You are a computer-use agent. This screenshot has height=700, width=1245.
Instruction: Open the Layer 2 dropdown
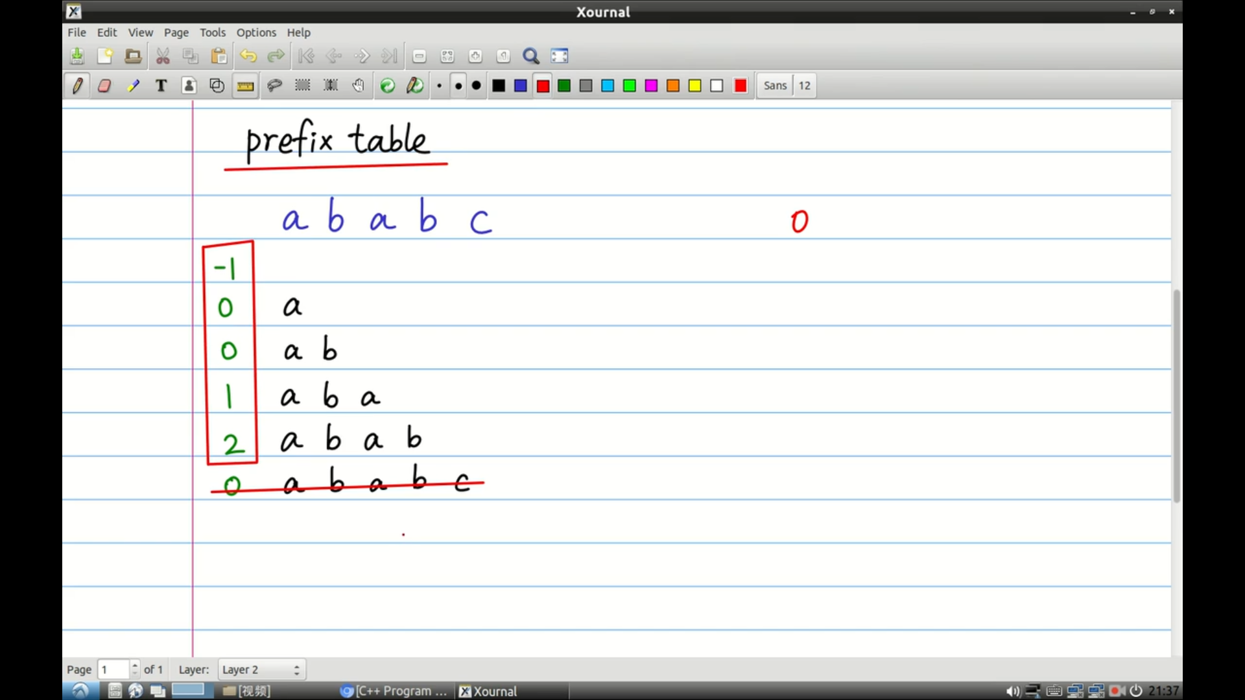261,670
